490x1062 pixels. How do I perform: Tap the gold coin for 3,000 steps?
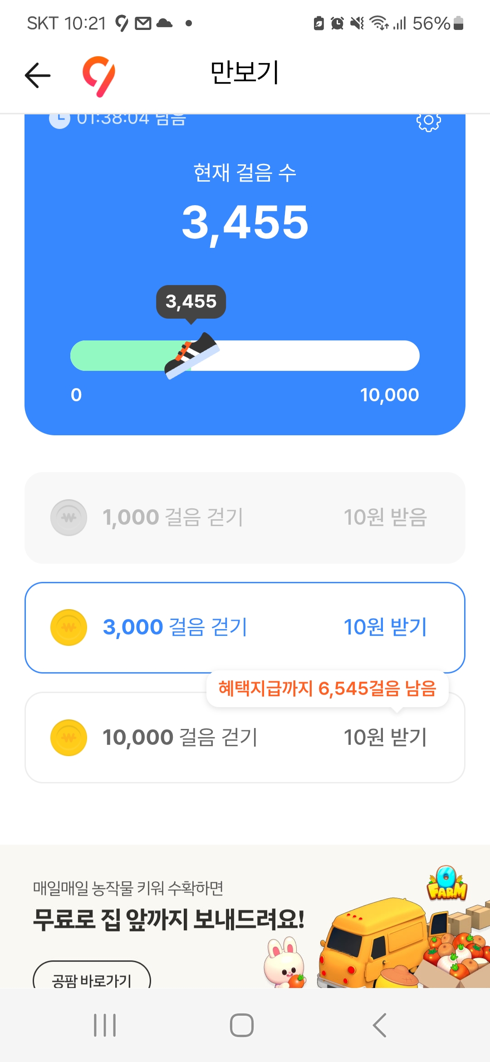point(69,627)
